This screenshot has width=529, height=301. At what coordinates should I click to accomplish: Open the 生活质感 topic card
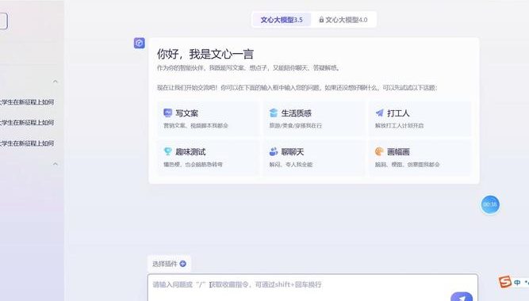coord(314,119)
